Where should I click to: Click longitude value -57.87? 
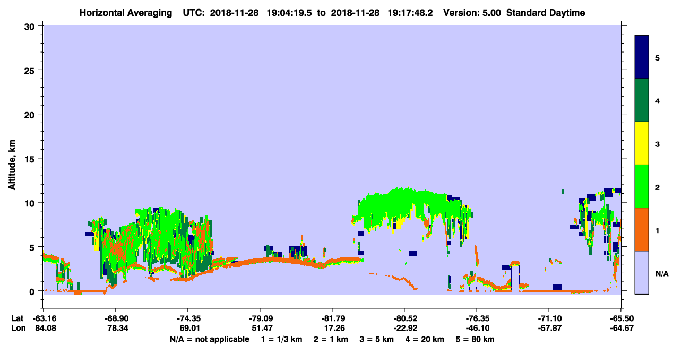tap(549, 329)
